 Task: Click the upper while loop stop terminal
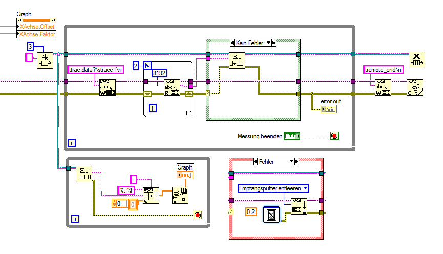point(334,136)
